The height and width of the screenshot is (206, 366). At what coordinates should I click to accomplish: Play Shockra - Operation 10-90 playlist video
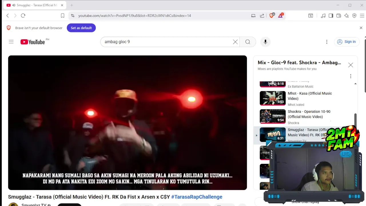tap(309, 114)
